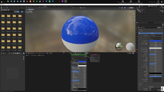
Task: Switch to the Animation workspace tab
Action: click(x=49, y=6)
